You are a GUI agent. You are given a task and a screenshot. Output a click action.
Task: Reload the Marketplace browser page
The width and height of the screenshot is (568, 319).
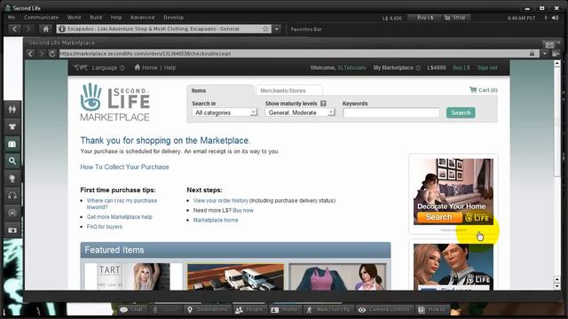(52, 53)
